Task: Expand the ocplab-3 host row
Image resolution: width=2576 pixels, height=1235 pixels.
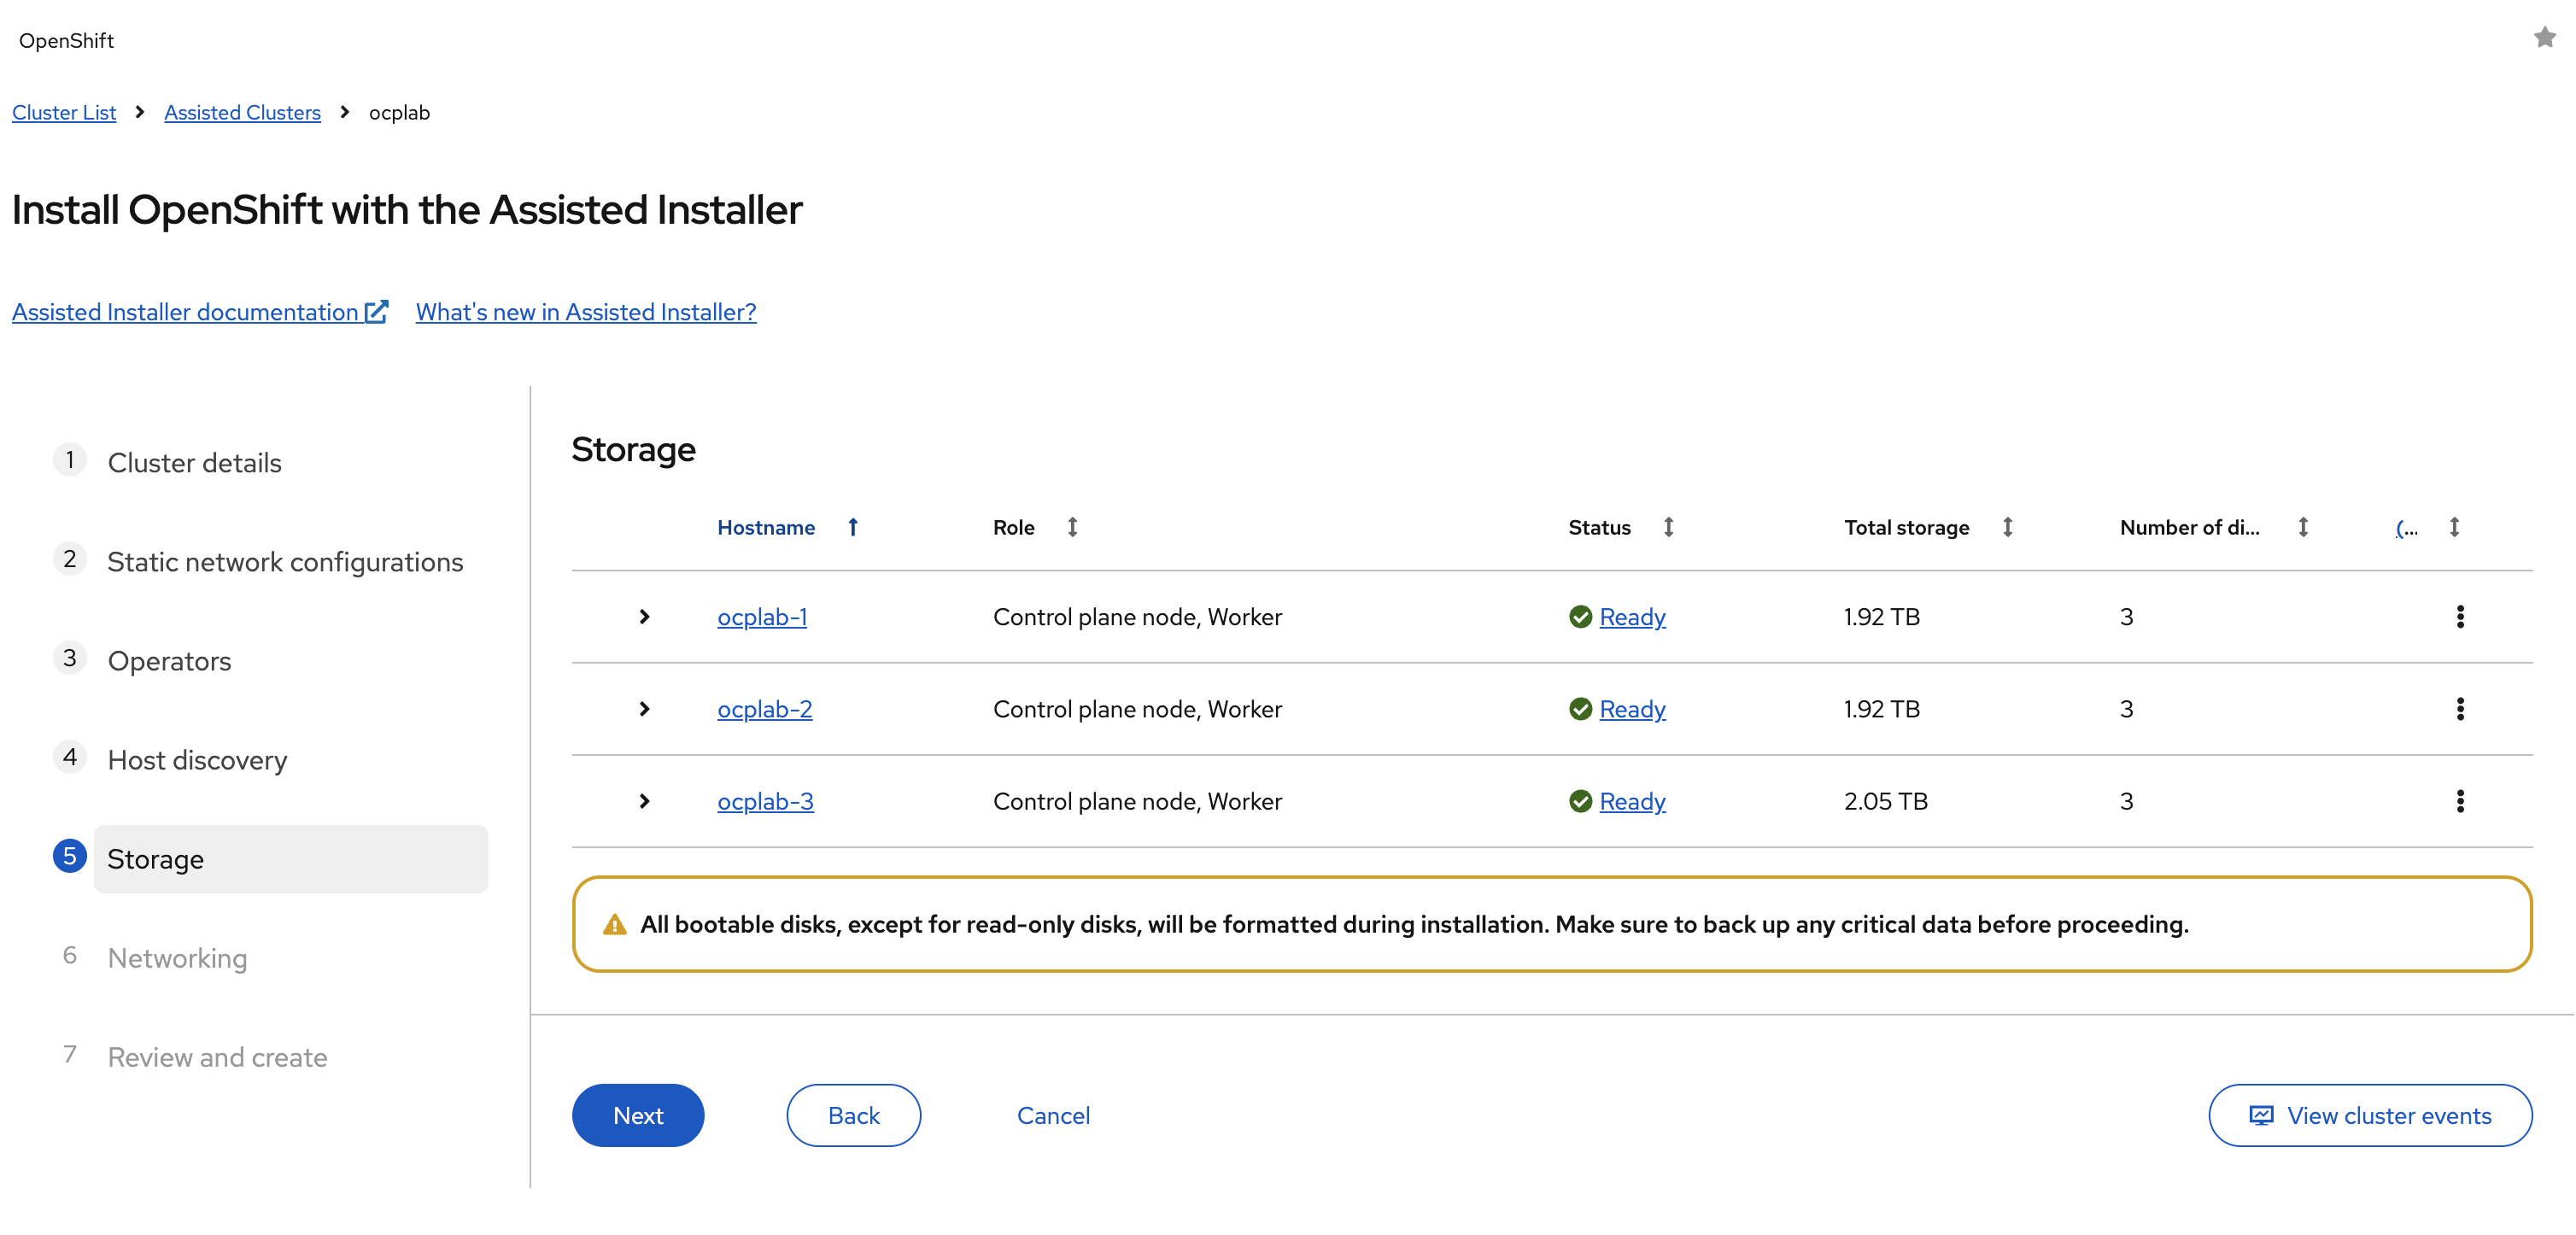Action: pos(644,801)
